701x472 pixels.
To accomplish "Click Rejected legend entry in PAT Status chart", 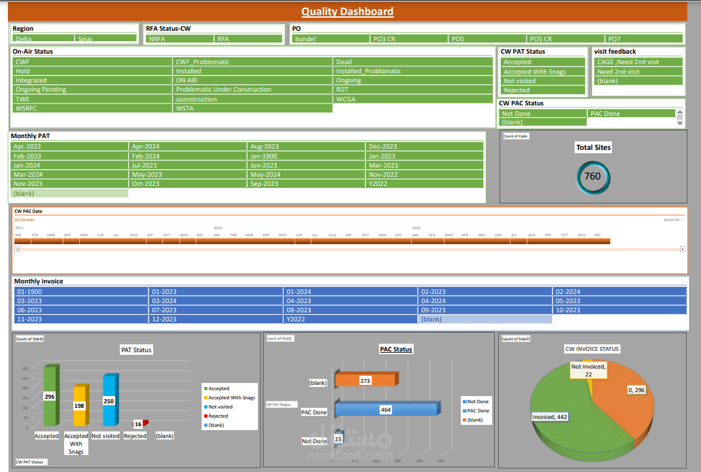I will 215,416.
